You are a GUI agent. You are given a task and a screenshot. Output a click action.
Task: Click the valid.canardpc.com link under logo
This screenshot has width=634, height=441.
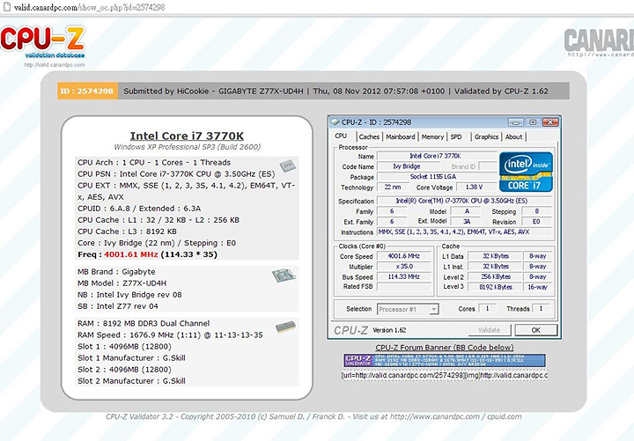coord(55,64)
